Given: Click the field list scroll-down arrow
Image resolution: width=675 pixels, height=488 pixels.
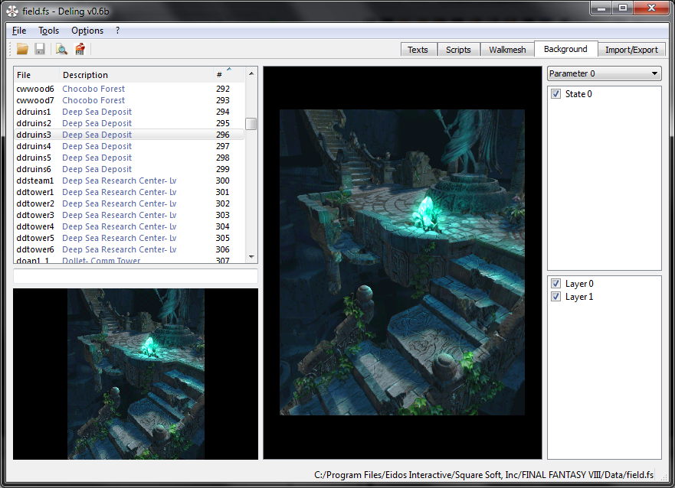Looking at the screenshot, I should [251, 257].
